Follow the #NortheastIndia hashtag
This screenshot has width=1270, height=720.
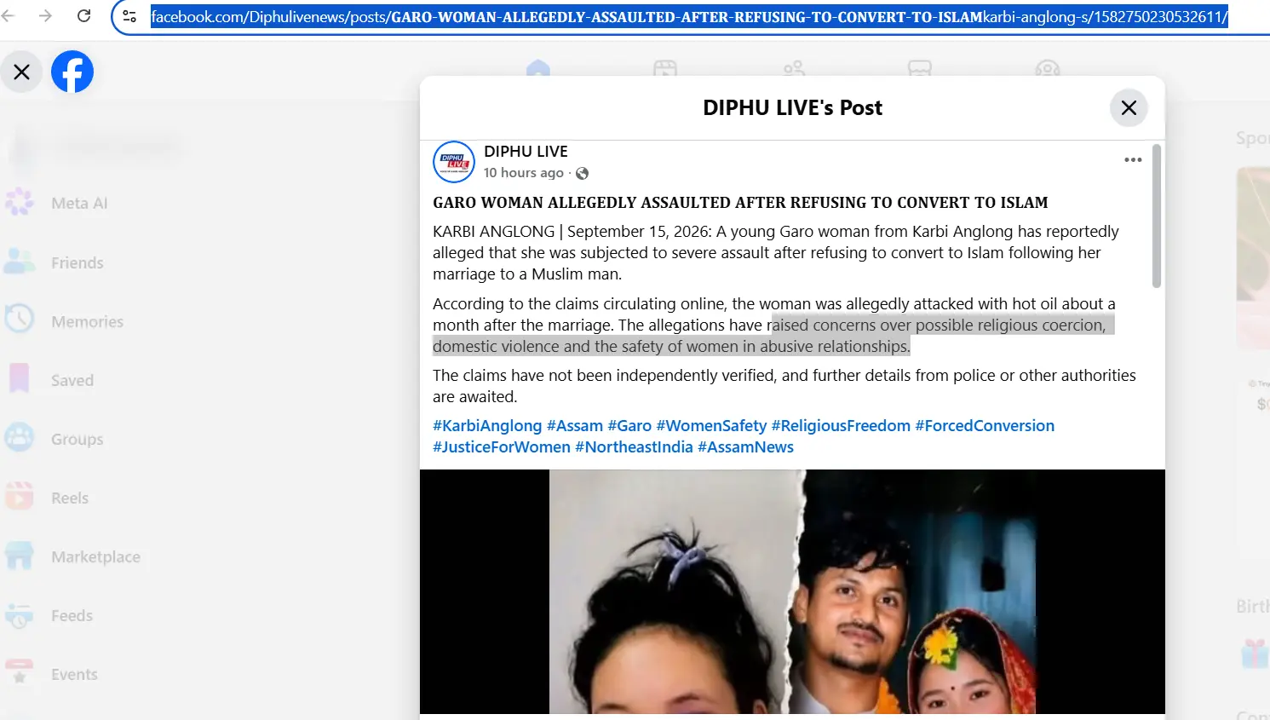coord(634,447)
